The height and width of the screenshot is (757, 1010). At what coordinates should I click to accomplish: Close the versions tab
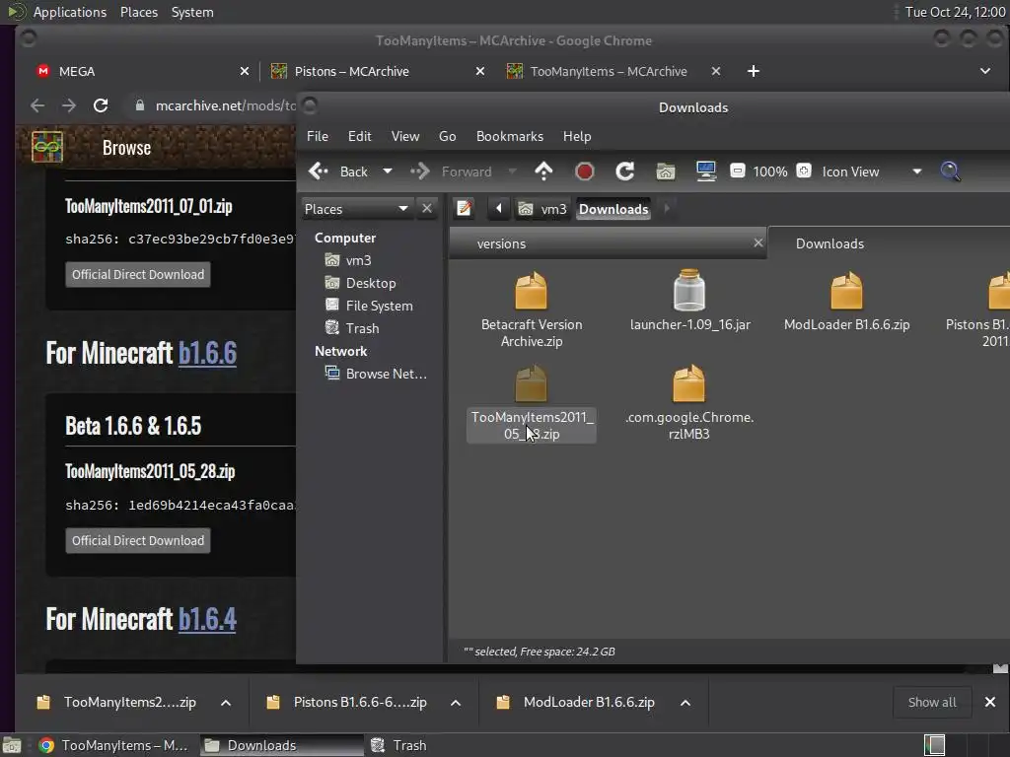[x=758, y=242]
